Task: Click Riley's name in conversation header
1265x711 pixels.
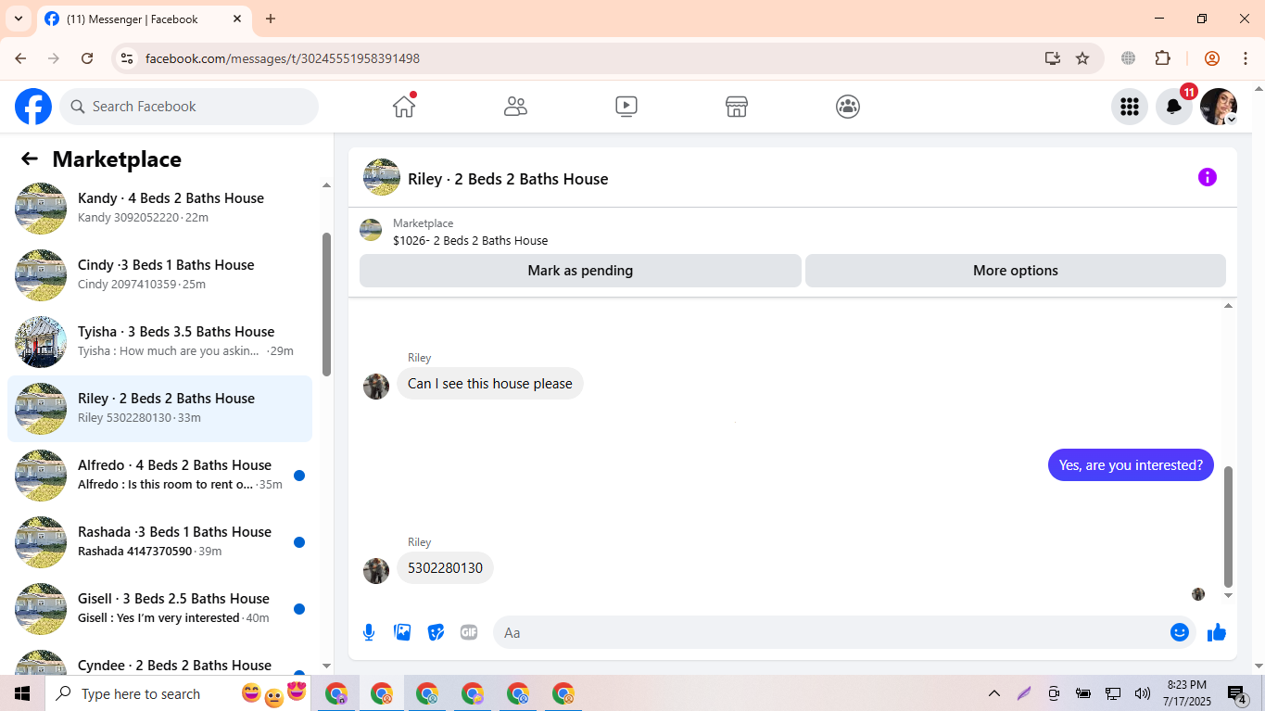Action: 508,179
